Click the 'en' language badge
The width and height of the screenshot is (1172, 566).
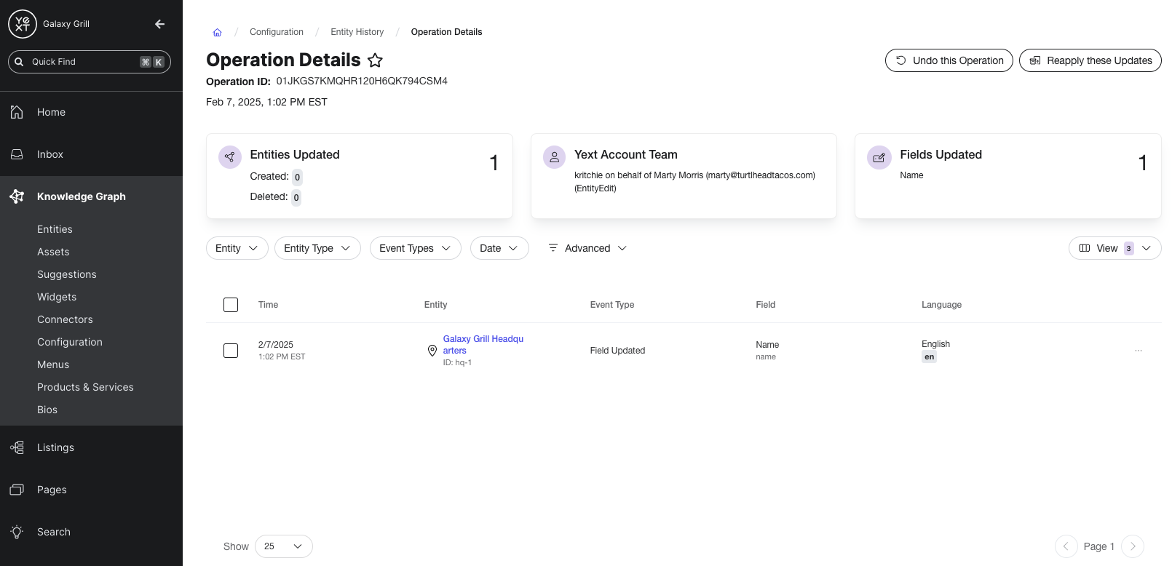(929, 357)
